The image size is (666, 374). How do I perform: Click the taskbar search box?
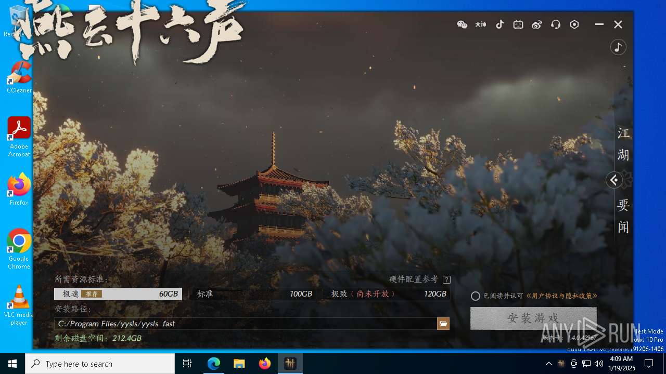(100, 364)
